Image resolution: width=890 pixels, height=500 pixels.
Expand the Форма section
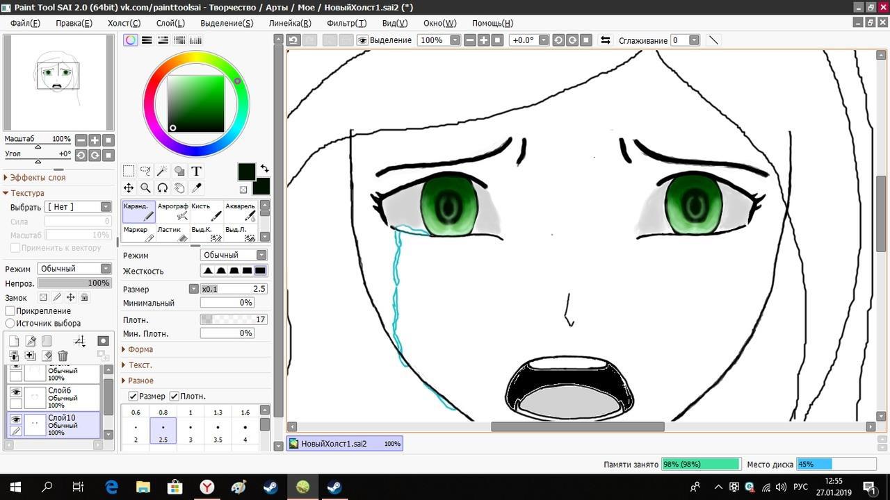140,349
